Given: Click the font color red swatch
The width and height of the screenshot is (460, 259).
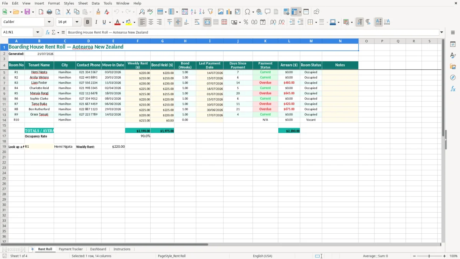Looking at the screenshot, I should (118, 22).
